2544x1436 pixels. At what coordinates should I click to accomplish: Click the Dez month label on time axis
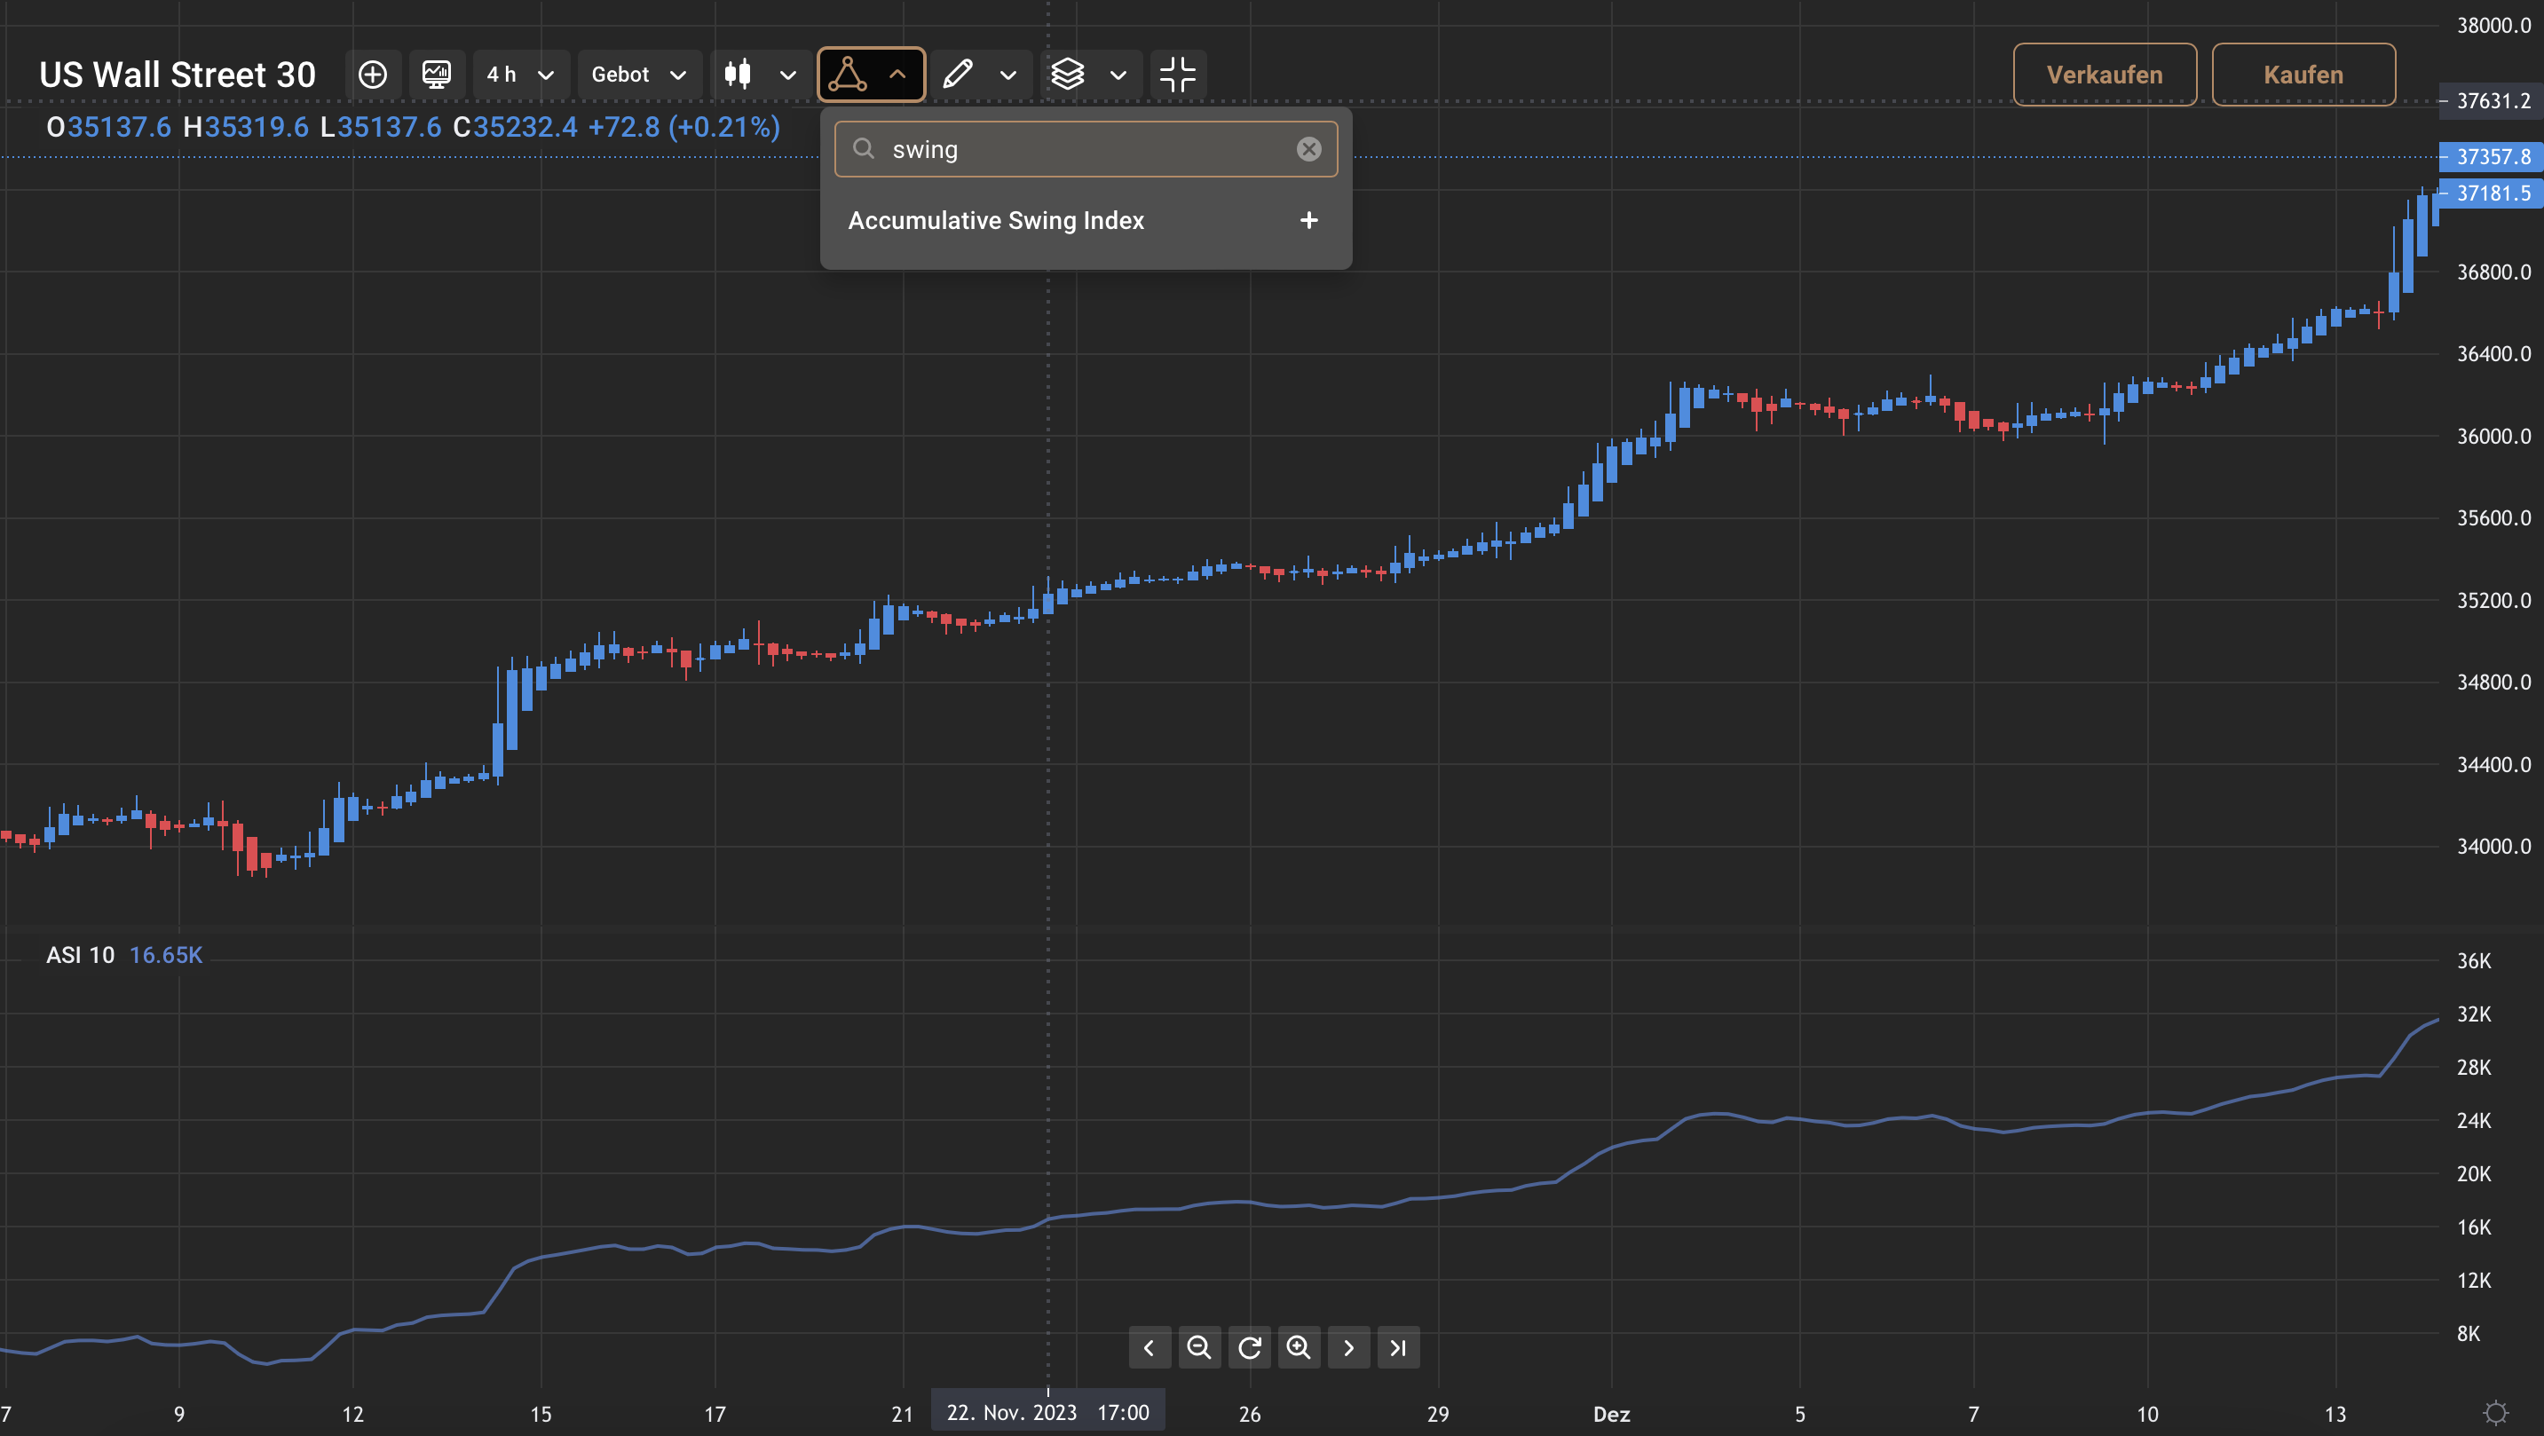pos(1612,1413)
